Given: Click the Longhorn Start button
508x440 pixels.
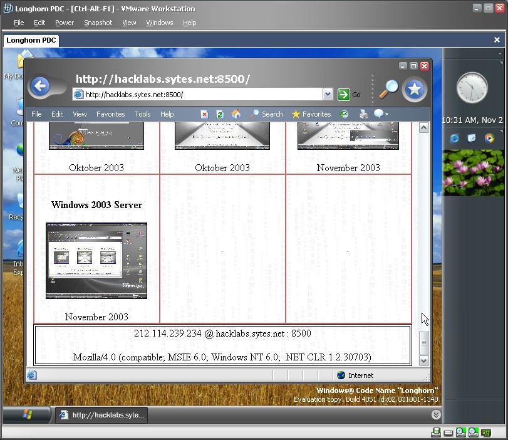Looking at the screenshot, I should pos(28,414).
